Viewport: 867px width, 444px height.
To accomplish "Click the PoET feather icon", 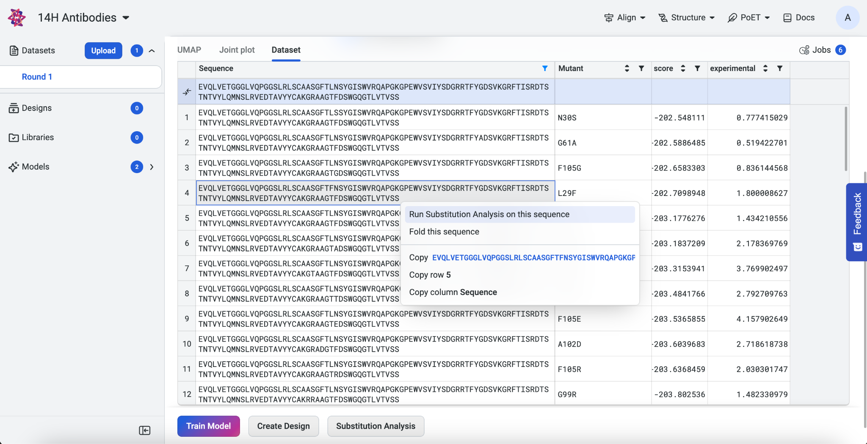I will pos(732,17).
